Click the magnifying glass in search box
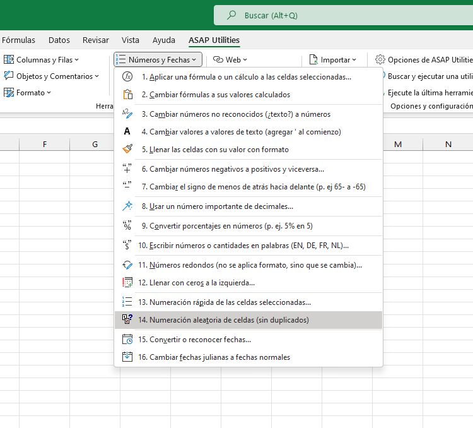Viewport: 473px width, 428px height. point(231,15)
